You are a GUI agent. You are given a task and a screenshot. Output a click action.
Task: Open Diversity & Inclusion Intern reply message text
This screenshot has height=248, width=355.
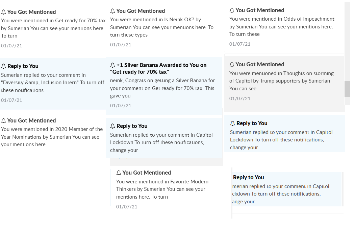coord(53,83)
